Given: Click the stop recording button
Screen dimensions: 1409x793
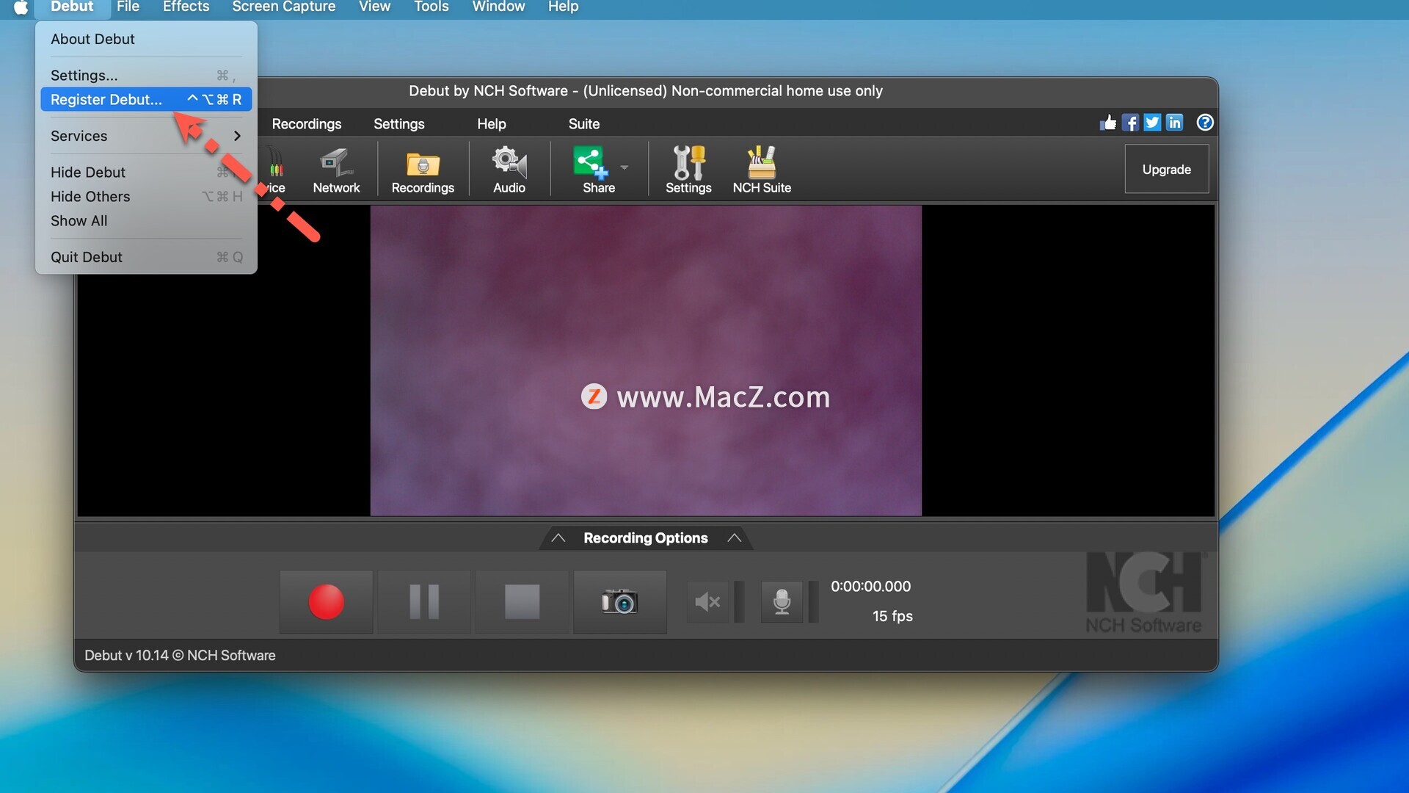Looking at the screenshot, I should [522, 602].
